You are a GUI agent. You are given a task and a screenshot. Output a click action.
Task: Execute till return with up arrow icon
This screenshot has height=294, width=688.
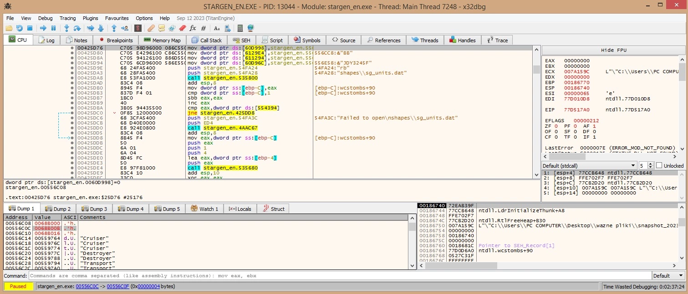tap(114, 28)
